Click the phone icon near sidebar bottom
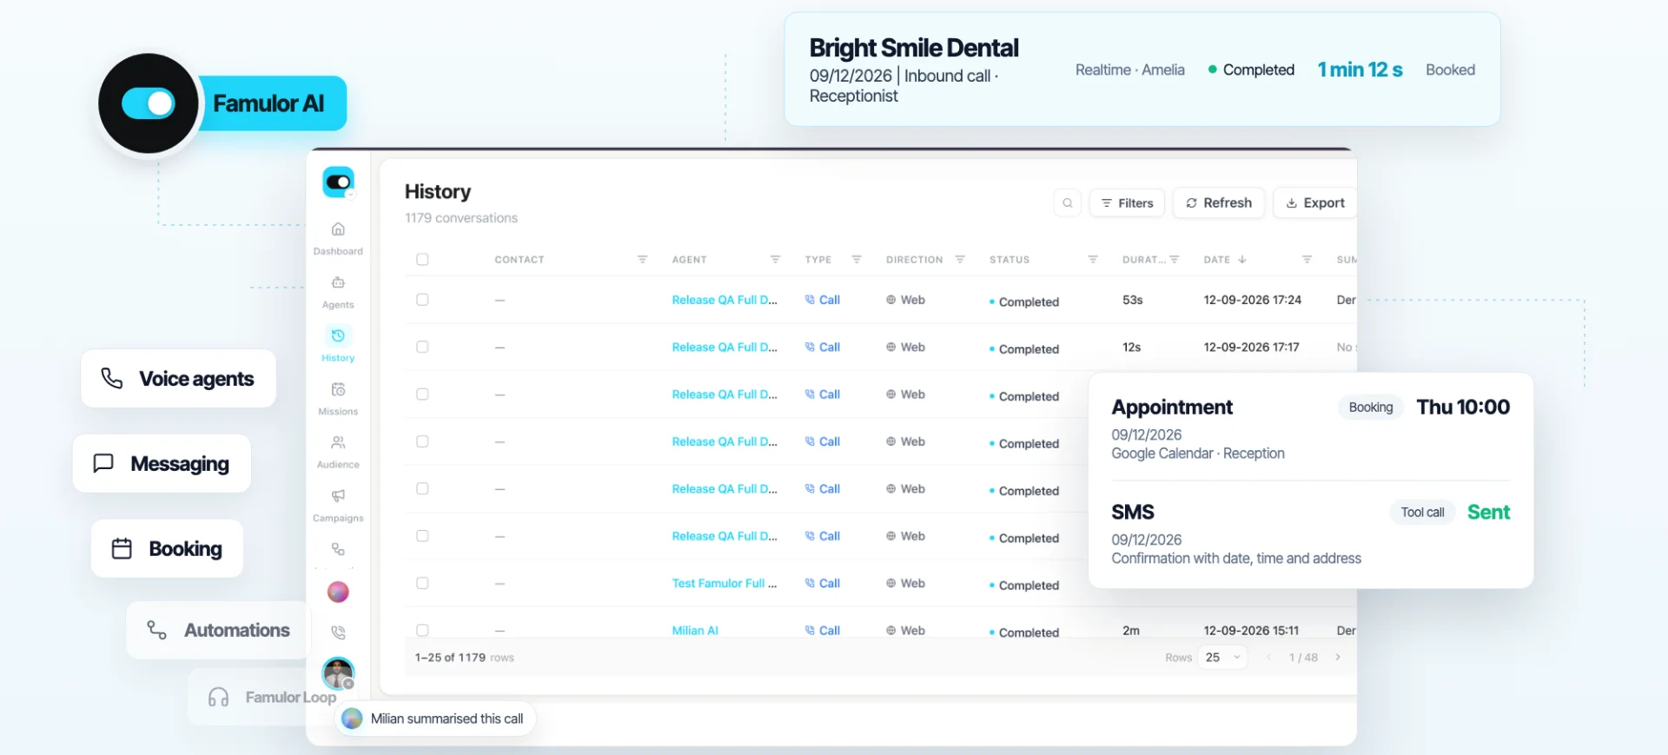Viewport: 1668px width, 755px height. coord(338,632)
